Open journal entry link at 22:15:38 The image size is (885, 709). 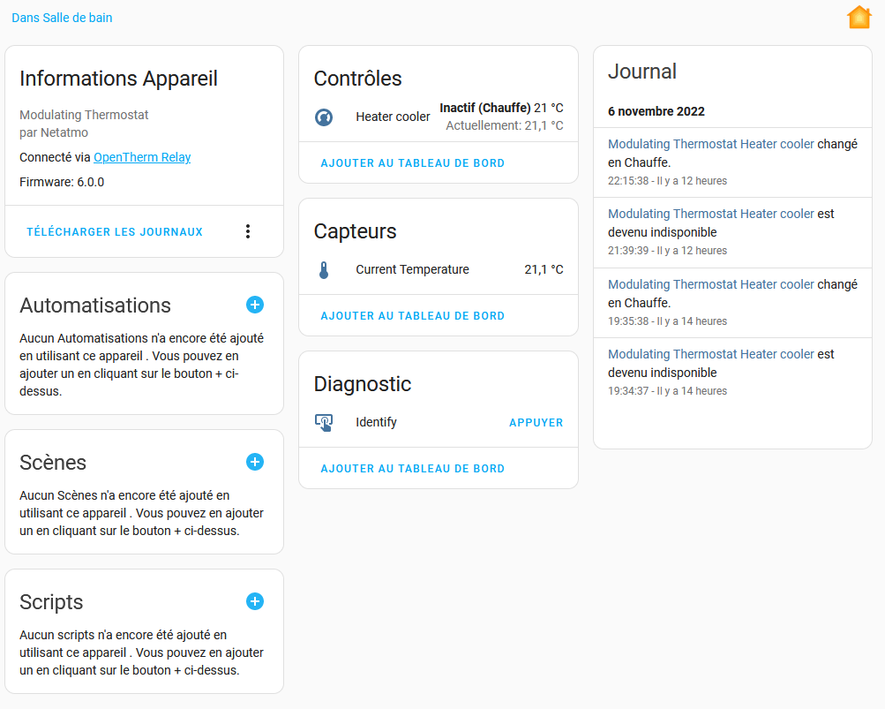(x=710, y=144)
